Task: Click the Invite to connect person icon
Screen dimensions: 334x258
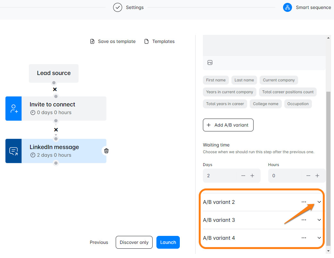Action: coord(13,109)
